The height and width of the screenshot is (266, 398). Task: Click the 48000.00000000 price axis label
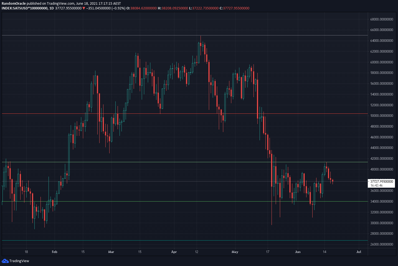(382, 126)
